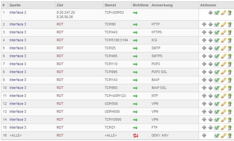This screenshot has width=234, height=141.
Task: Toggle the DENY ANY rule checkbox
Action: [x=217, y=136]
